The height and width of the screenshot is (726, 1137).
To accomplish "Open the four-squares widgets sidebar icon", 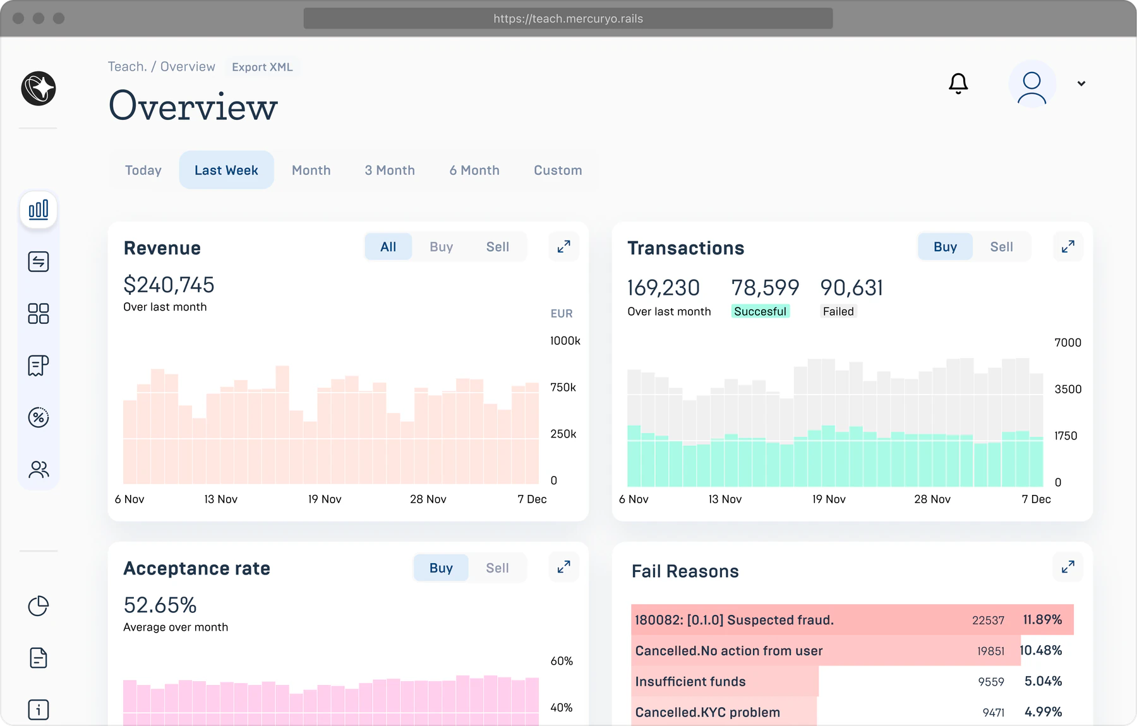I will click(39, 314).
